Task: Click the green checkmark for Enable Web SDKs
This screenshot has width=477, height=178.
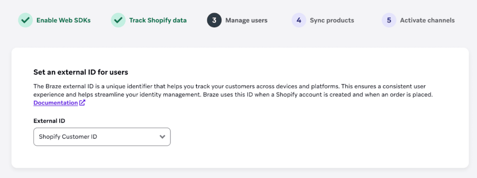Action: click(25, 21)
